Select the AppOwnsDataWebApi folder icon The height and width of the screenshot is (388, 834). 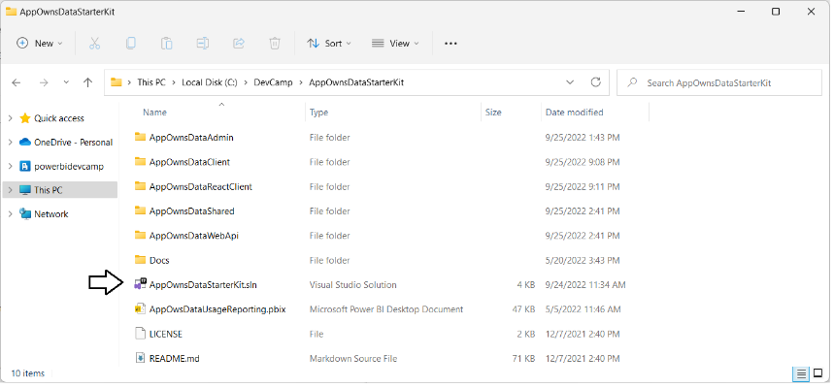point(140,236)
